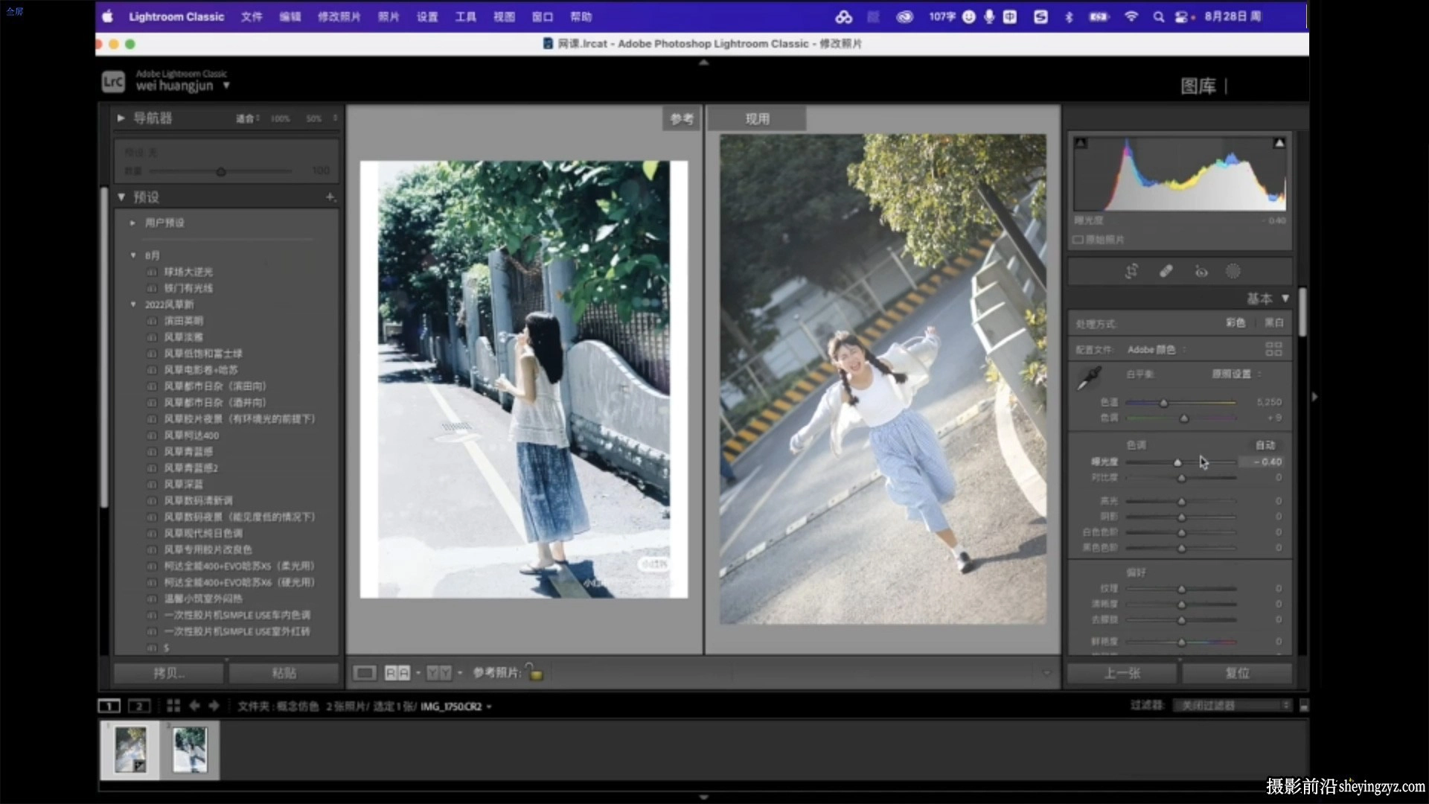Open grid view from filmstrip bar
Screen dimensions: 1429x804
pos(173,705)
